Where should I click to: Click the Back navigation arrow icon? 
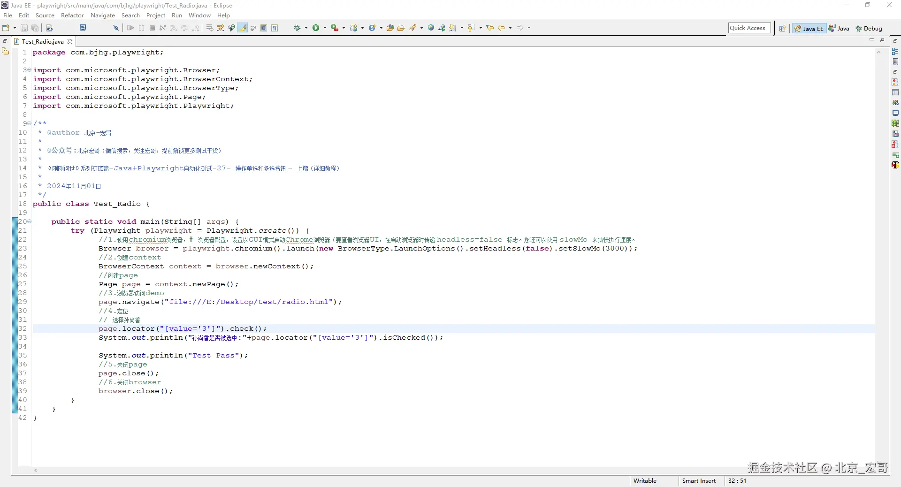[x=501, y=28]
